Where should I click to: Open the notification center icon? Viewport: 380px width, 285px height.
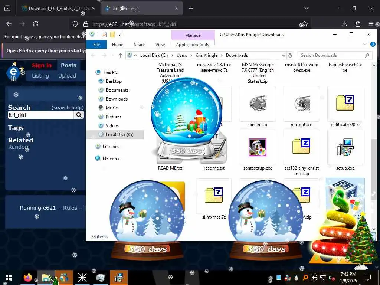[368, 277]
